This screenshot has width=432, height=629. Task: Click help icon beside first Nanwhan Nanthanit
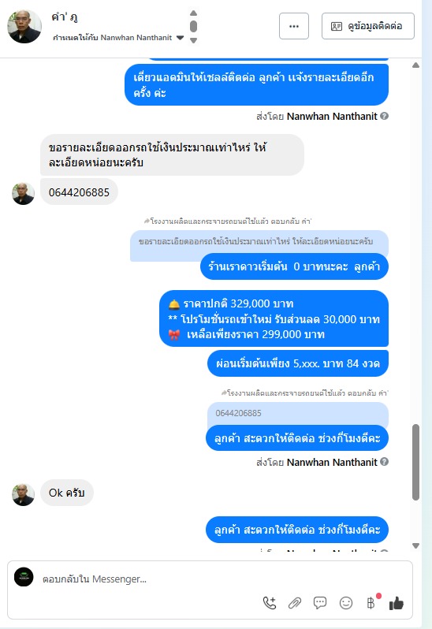[x=384, y=116]
